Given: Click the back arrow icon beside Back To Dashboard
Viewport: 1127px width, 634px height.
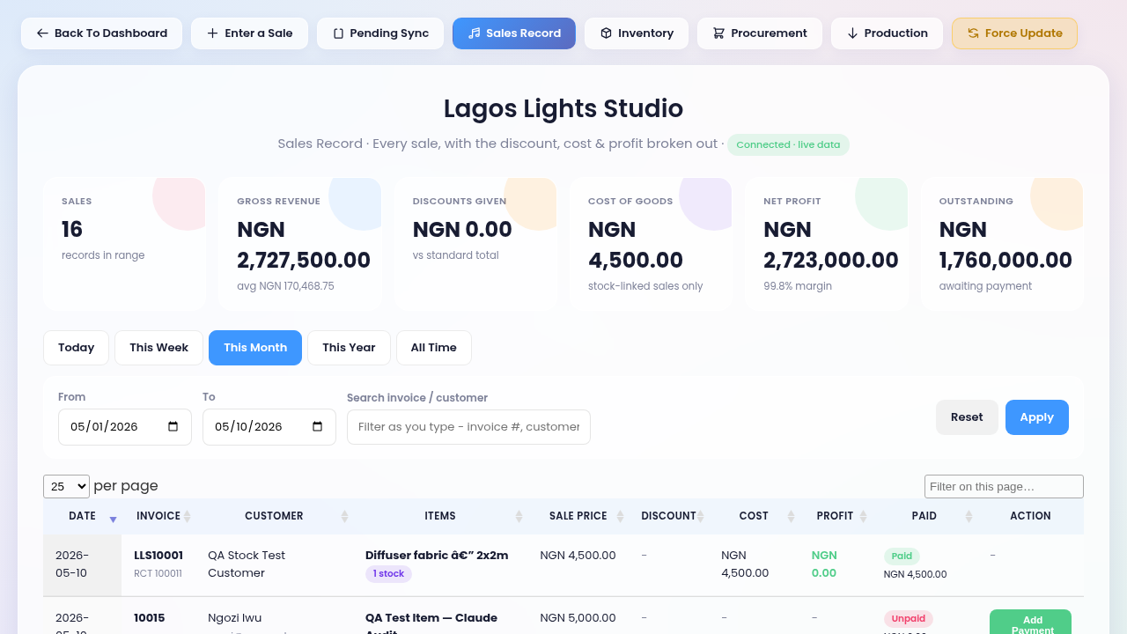Looking at the screenshot, I should pyautogui.click(x=42, y=33).
